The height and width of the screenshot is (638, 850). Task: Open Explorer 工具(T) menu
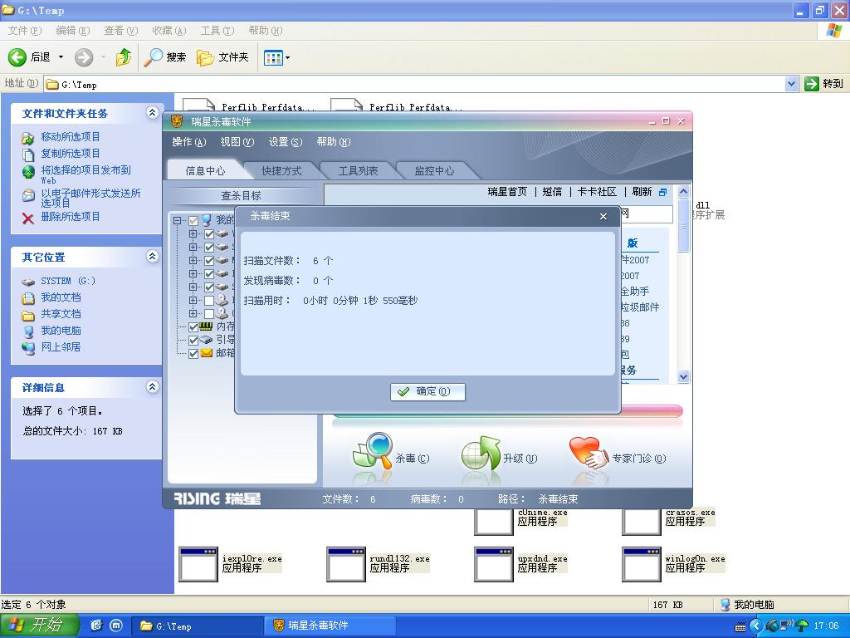pos(217,31)
